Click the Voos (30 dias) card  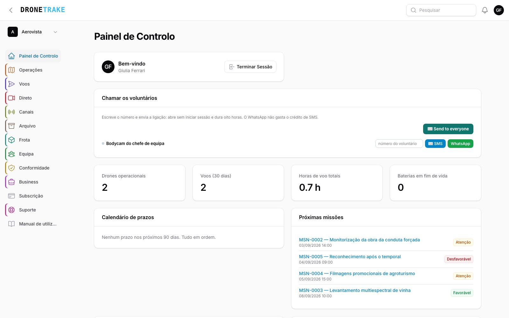tap(238, 183)
